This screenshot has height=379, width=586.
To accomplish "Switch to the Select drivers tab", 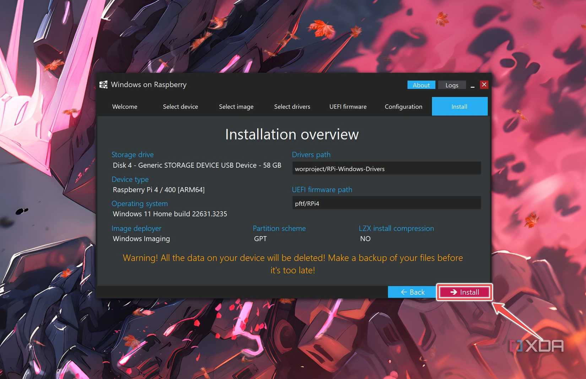I will pos(292,106).
